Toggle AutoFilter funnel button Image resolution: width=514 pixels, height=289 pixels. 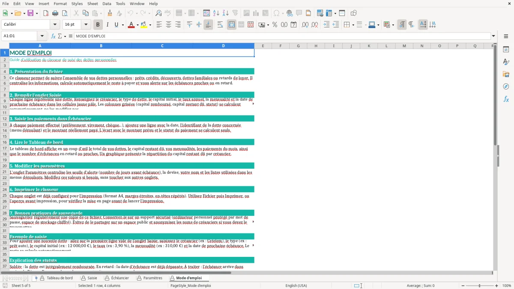coord(235,13)
